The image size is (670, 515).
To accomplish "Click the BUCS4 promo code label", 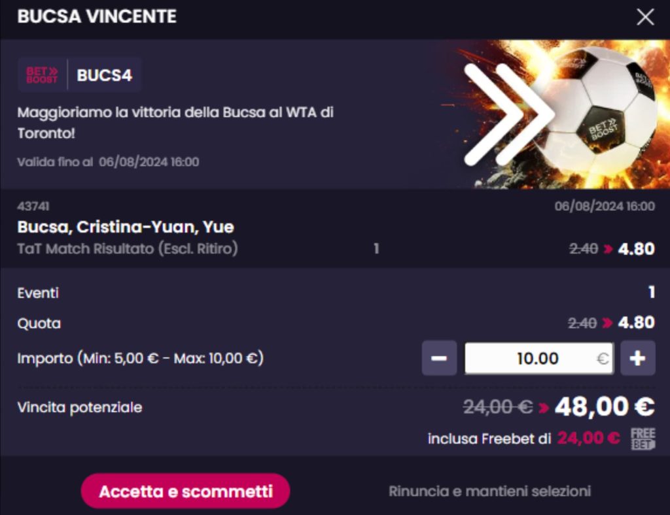I will (104, 75).
